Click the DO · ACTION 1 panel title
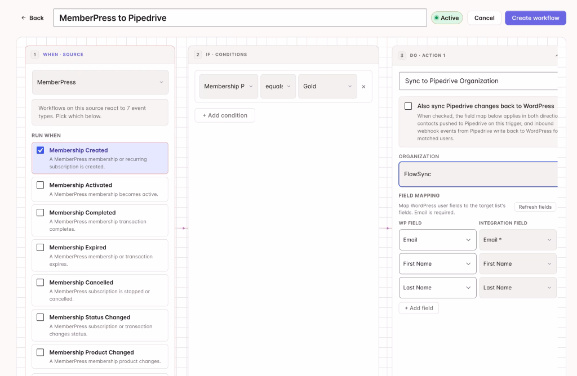The height and width of the screenshot is (376, 577). [428, 56]
